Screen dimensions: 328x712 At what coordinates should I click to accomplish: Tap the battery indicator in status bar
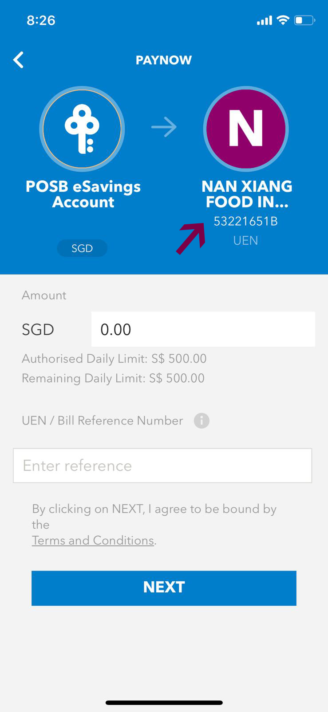pos(304,20)
